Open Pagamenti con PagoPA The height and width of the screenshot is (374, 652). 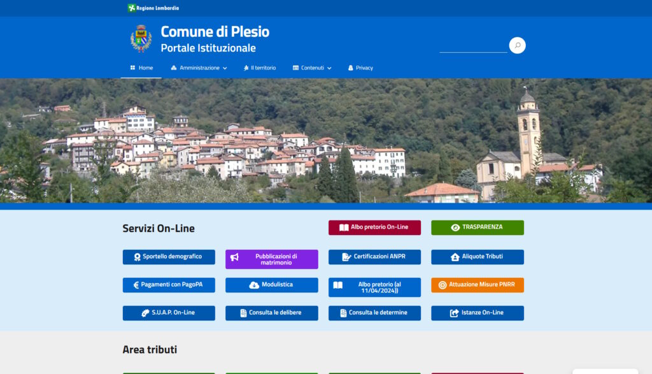pyautogui.click(x=169, y=285)
